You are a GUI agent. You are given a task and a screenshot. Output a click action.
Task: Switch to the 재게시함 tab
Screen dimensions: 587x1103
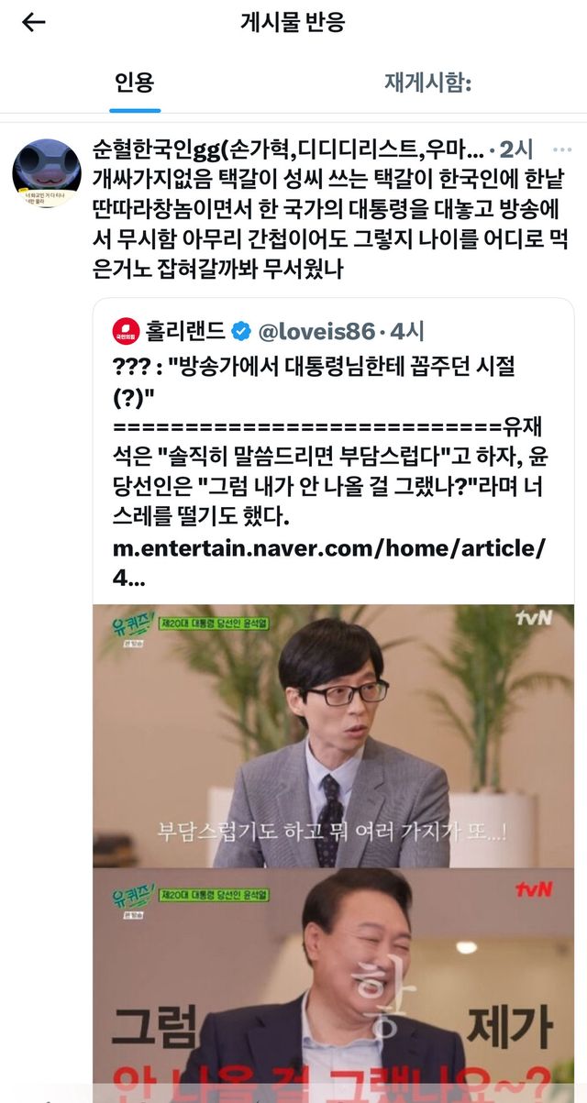point(427,83)
